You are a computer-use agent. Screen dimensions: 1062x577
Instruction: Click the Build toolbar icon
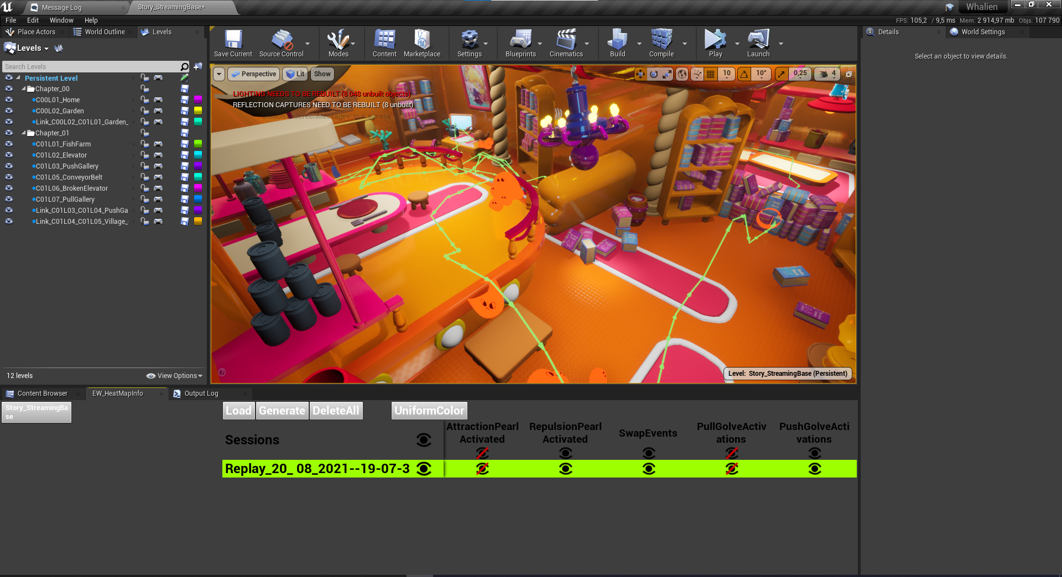[617, 43]
